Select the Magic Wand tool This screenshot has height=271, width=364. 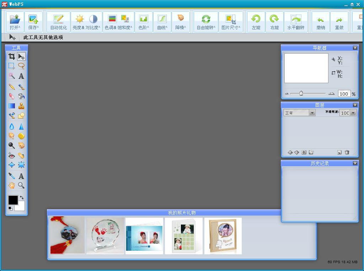(x=12, y=76)
